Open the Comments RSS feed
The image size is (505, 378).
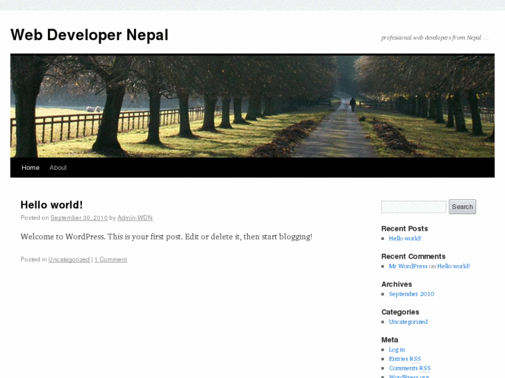pos(410,368)
